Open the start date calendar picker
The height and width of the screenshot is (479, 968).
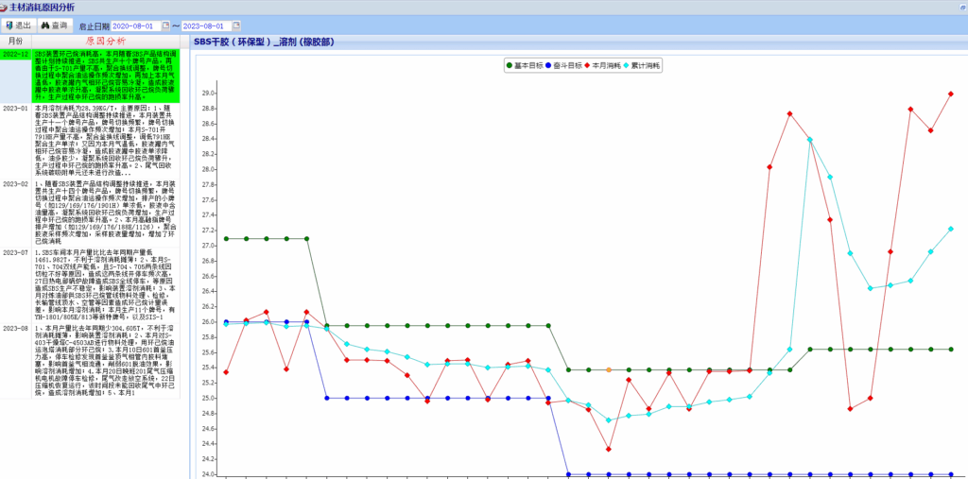(166, 26)
